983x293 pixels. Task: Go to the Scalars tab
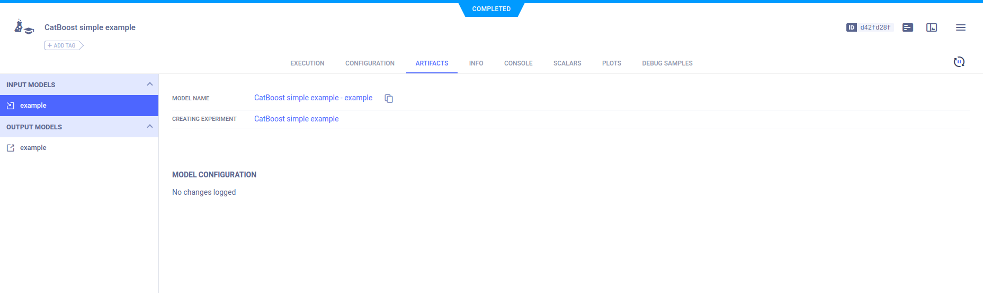coord(567,63)
